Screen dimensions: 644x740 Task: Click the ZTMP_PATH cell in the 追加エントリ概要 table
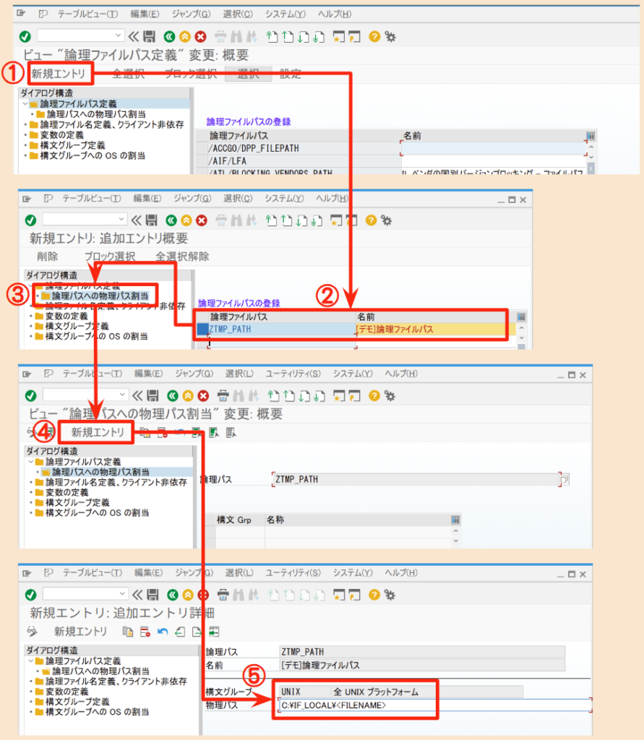[x=281, y=330]
